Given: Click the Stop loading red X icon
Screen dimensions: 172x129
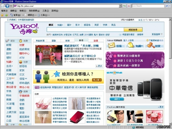Looking at the screenshot, I should (129, 6).
